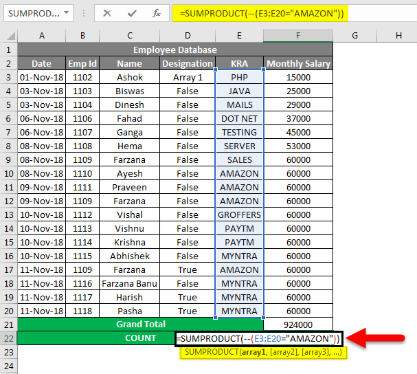Click the Emp Id header cell

82,64
